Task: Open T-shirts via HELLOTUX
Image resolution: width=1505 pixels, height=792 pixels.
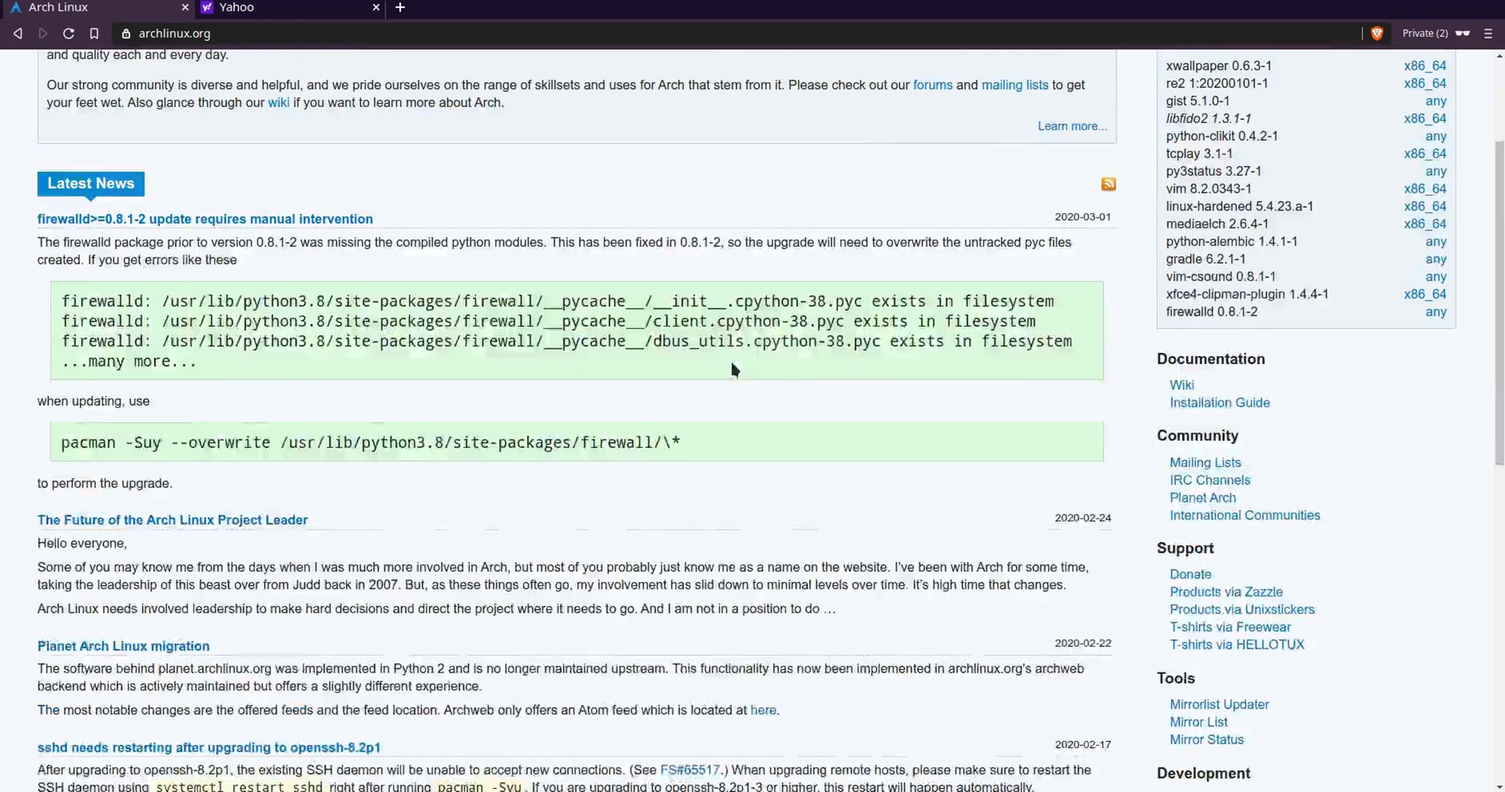Action: coord(1237,644)
